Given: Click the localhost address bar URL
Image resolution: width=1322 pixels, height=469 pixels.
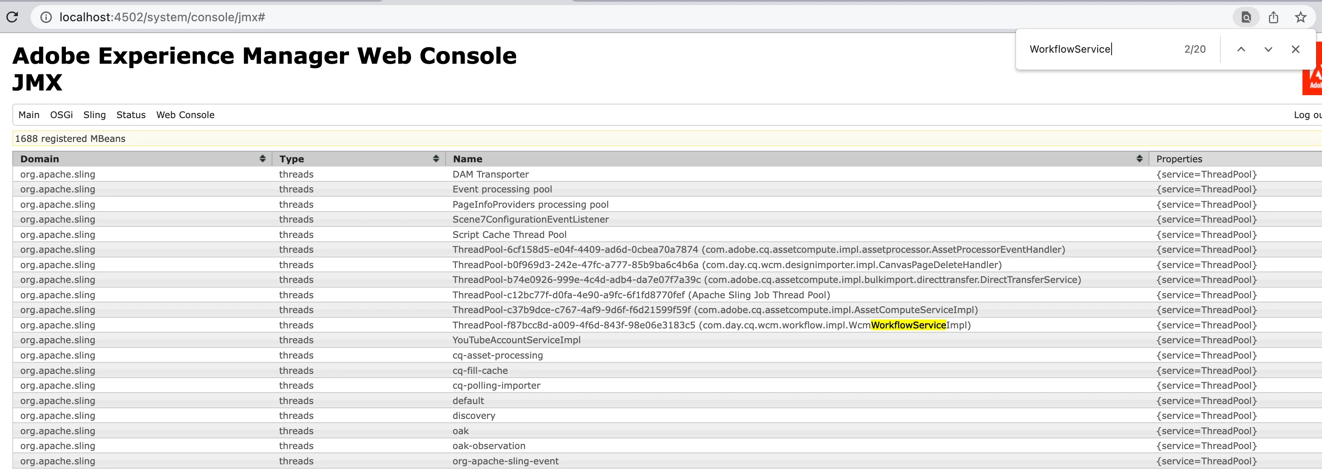Looking at the screenshot, I should point(162,17).
